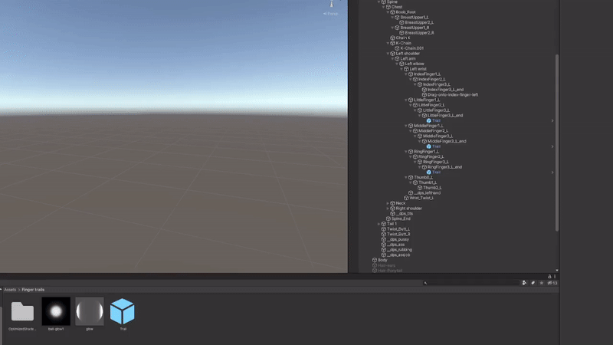Open prefab arrow on LittleFinger Trail row
Viewport: 613px width, 345px height.
tap(552, 121)
